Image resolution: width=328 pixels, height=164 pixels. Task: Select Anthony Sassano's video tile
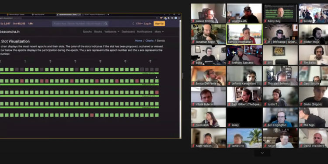click(x=244, y=55)
